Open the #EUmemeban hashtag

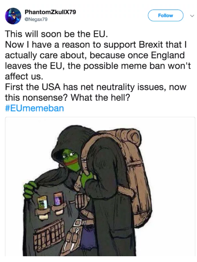[35, 108]
